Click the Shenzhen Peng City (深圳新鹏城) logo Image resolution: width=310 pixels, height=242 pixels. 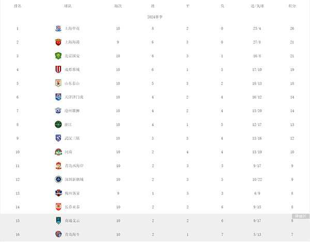click(x=58, y=179)
